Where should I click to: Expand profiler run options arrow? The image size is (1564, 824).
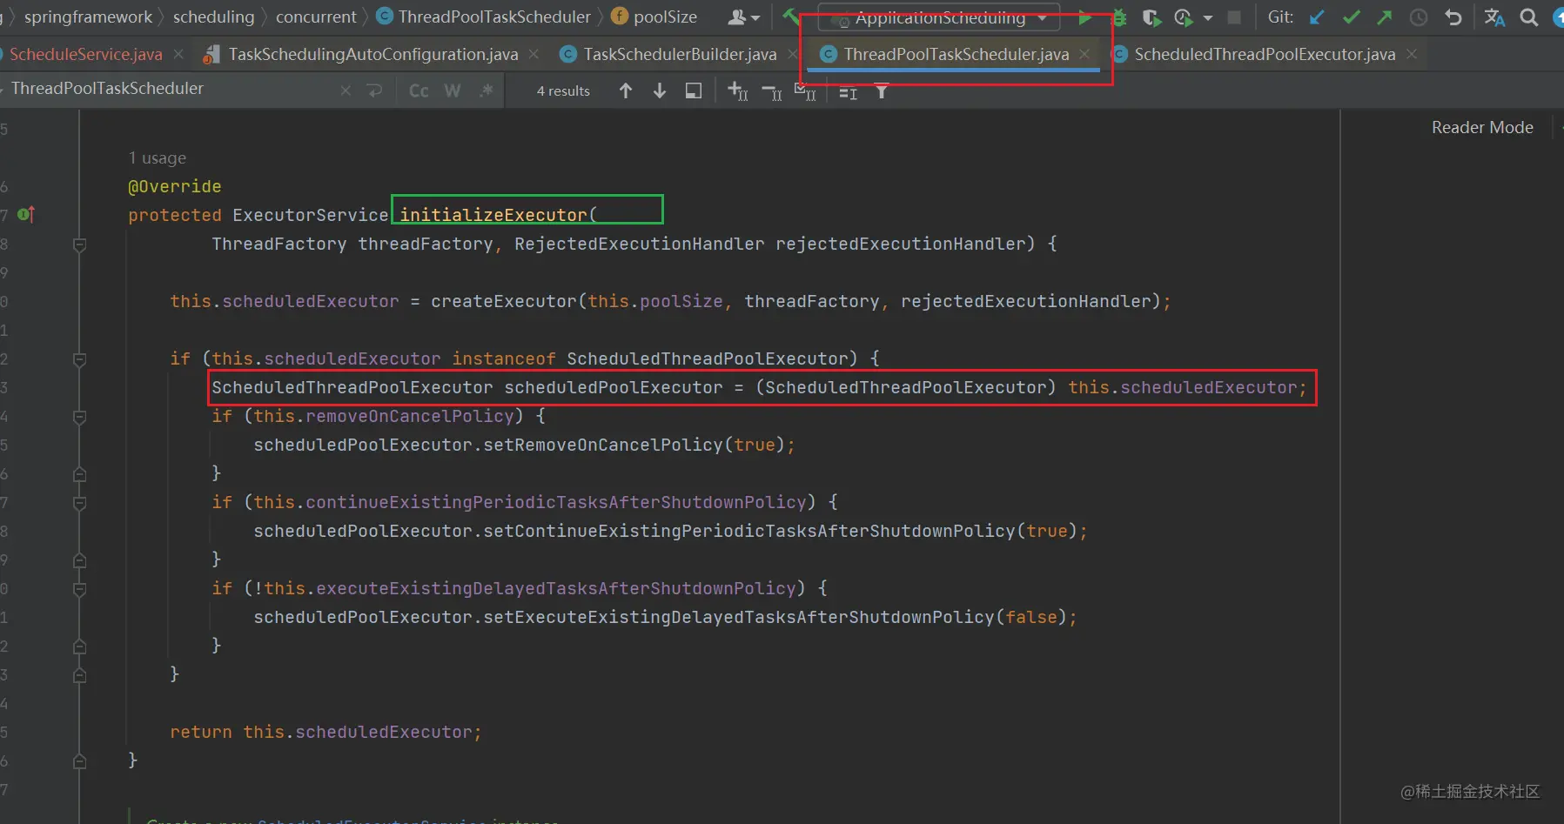(1208, 17)
